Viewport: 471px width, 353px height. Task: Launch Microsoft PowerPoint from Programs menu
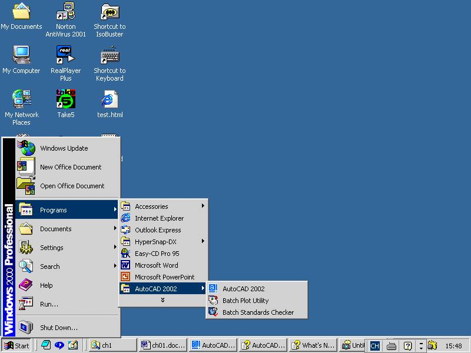tap(163, 277)
